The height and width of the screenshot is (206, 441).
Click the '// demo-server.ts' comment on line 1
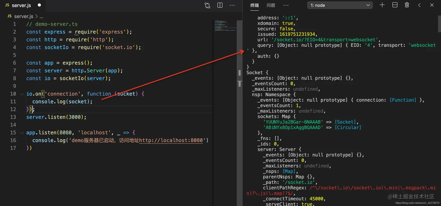tap(52, 24)
